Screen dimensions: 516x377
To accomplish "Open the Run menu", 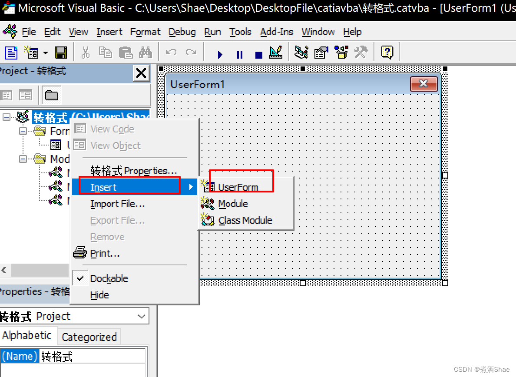I will (212, 32).
